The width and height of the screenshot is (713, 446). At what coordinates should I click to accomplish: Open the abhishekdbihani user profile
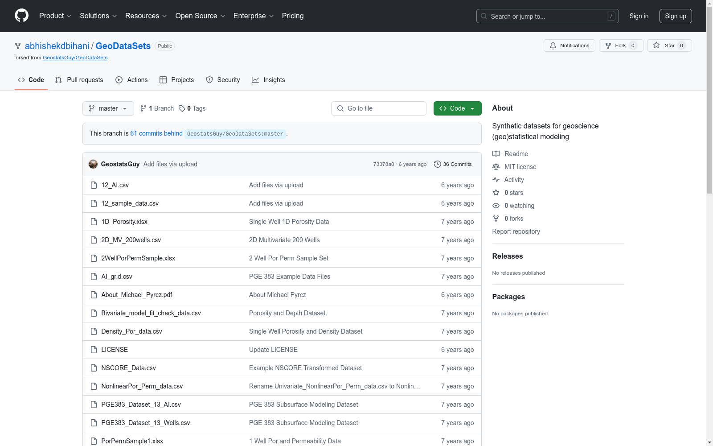(x=57, y=46)
